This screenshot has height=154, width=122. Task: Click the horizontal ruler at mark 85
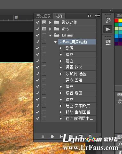pos(16,18)
